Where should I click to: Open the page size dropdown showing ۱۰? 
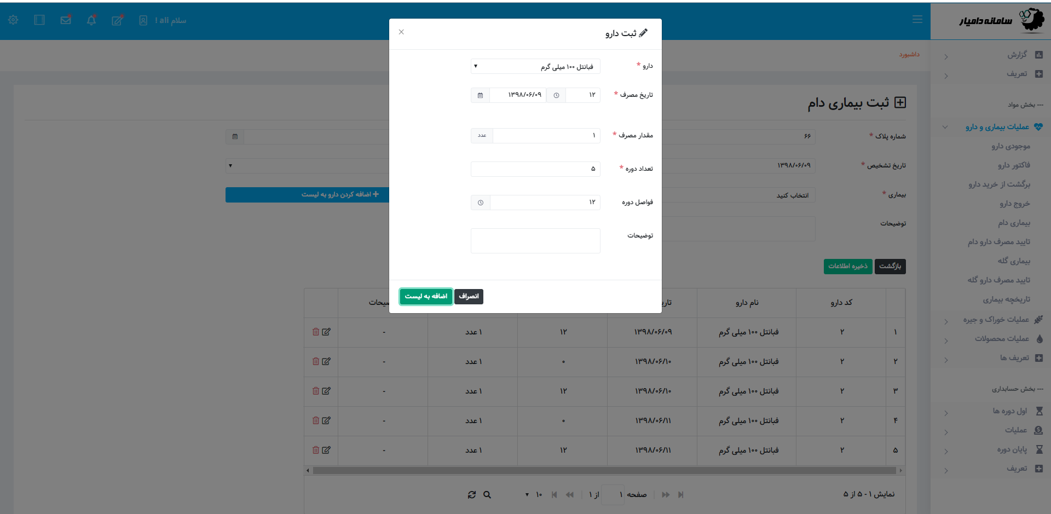533,495
